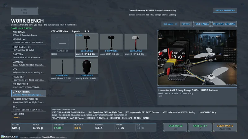Click the RENAME button

click(x=186, y=24)
